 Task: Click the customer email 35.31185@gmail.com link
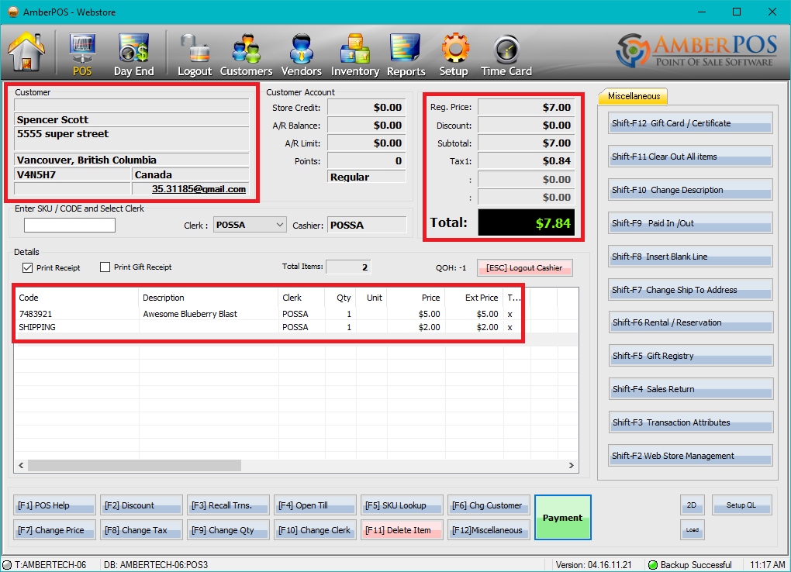tap(199, 188)
